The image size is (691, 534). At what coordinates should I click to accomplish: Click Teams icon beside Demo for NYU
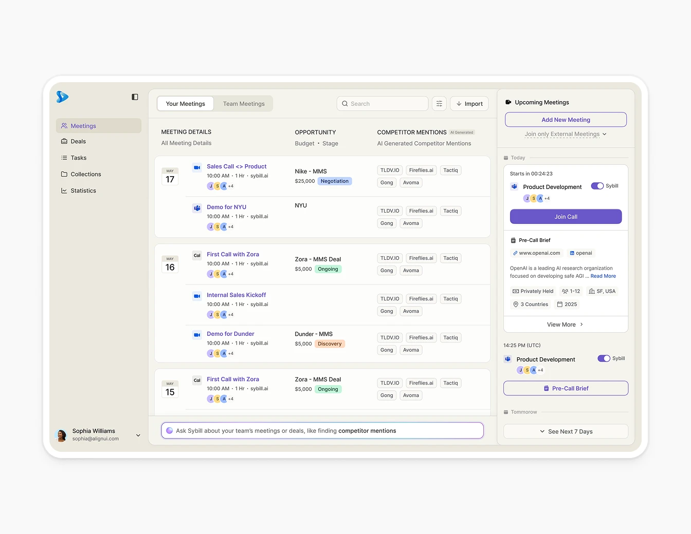[x=197, y=208]
